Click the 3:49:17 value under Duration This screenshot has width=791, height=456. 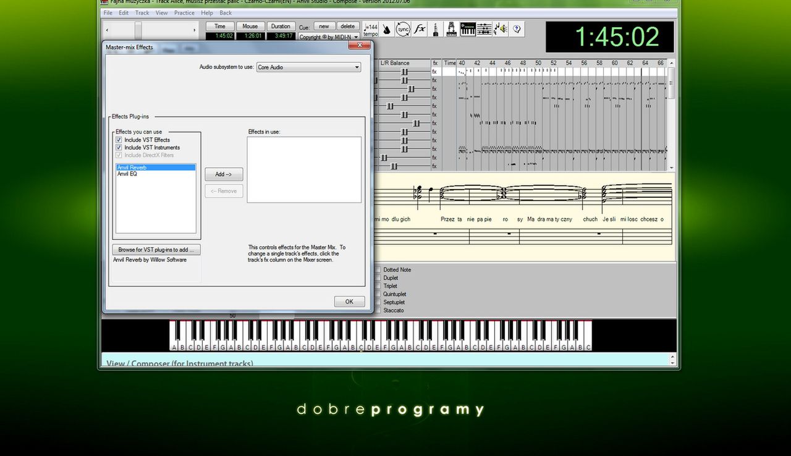pyautogui.click(x=281, y=36)
